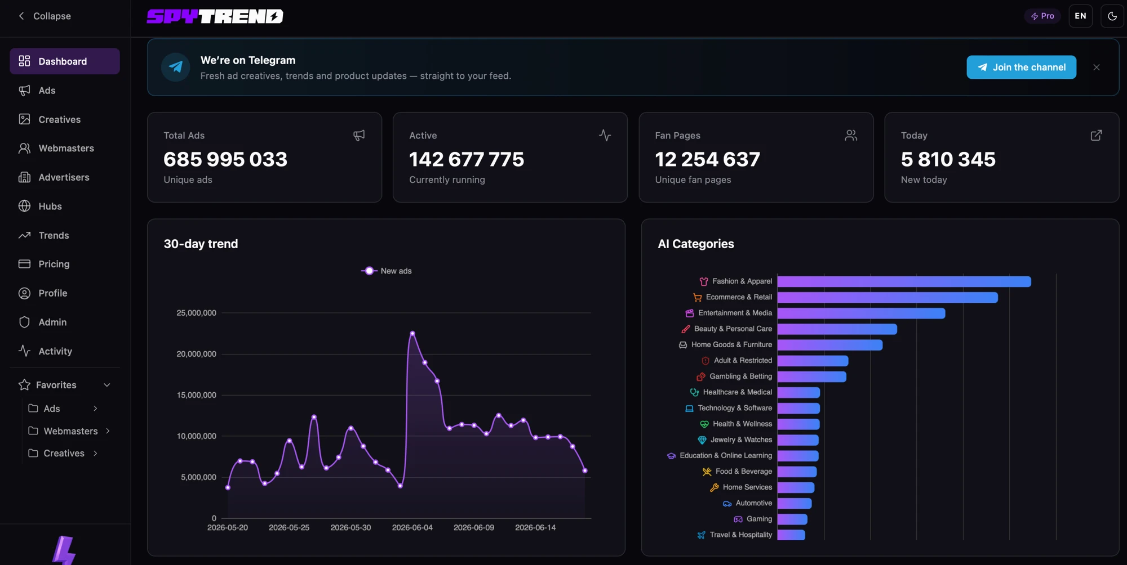
Task: Click the SpyTrend logo
Action: pos(215,16)
